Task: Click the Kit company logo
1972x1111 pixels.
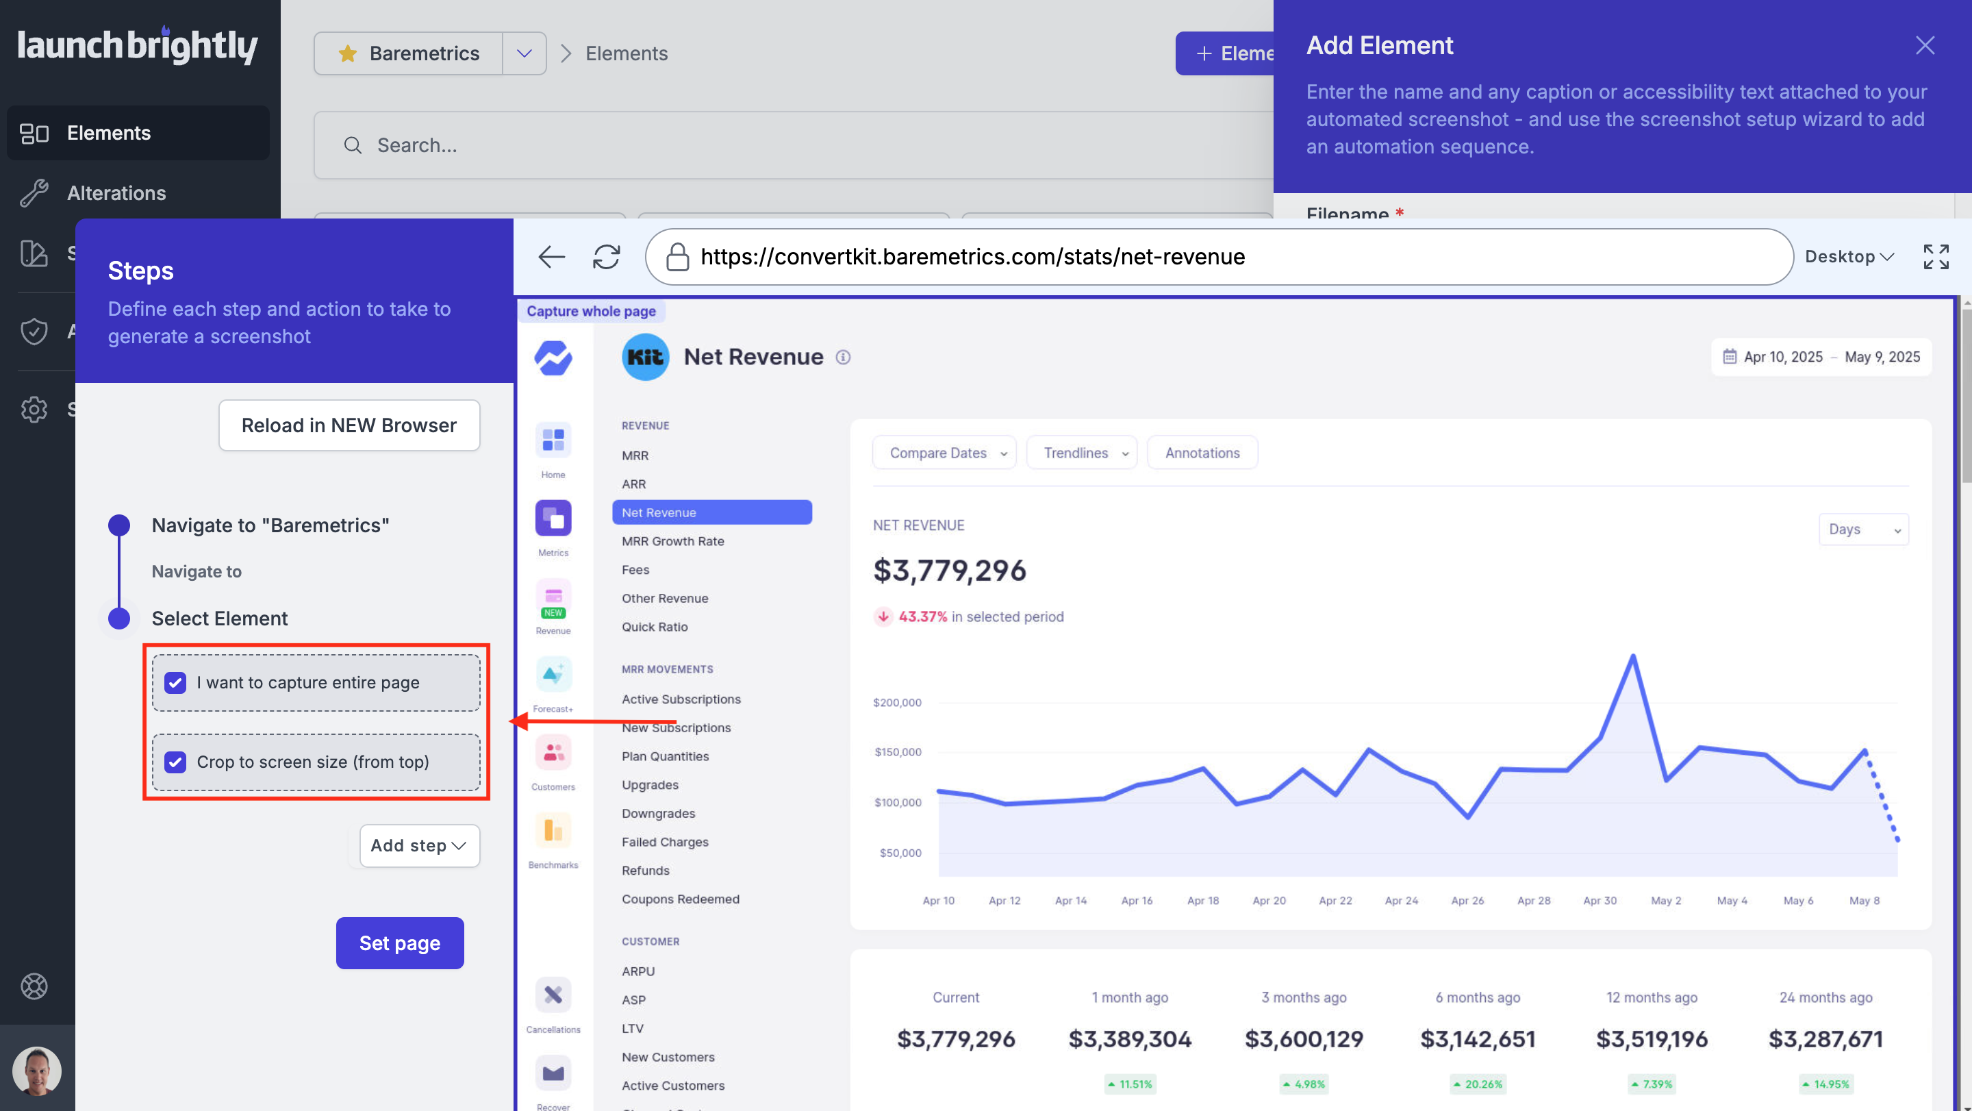Action: (x=645, y=357)
